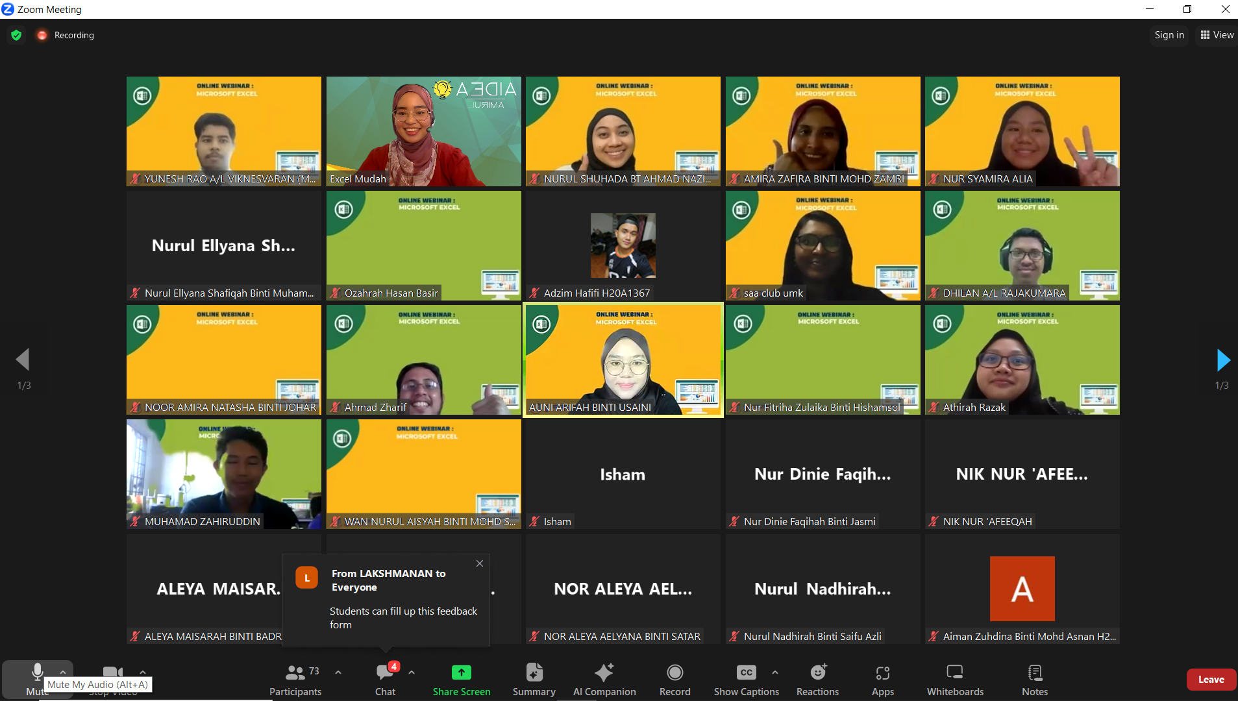Open the Participants panel
Screen dimensions: 1238x701
coord(295,679)
